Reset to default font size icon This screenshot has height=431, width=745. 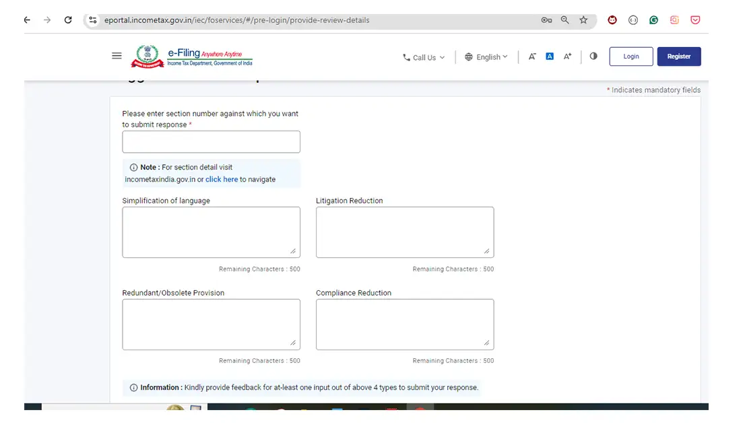pos(550,57)
